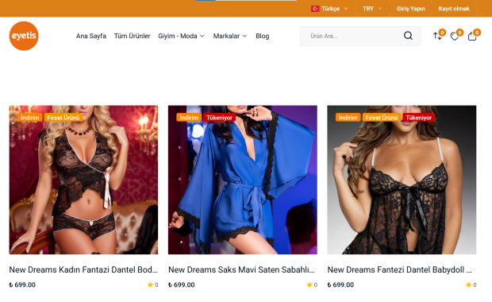492x302 pixels.
Task: Click İndirim badge on blue robe product
Action: [x=189, y=118]
